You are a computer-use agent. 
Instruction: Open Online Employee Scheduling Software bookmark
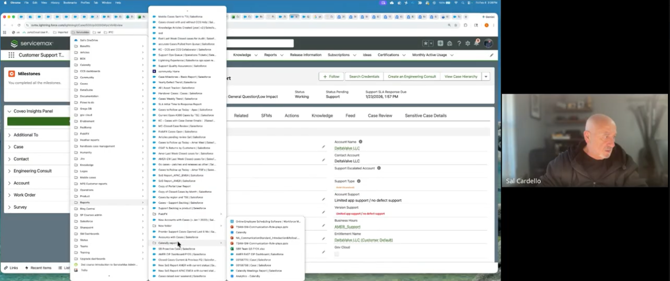[x=266, y=221]
